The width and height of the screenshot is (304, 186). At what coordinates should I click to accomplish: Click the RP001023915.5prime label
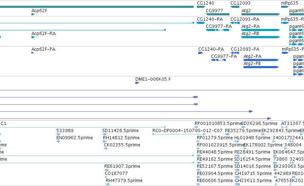[x=220, y=145]
